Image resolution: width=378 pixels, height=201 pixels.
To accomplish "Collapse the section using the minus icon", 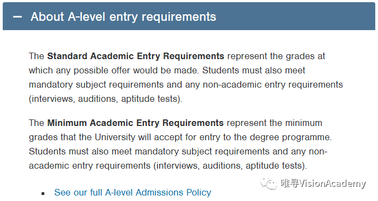I will [x=18, y=17].
